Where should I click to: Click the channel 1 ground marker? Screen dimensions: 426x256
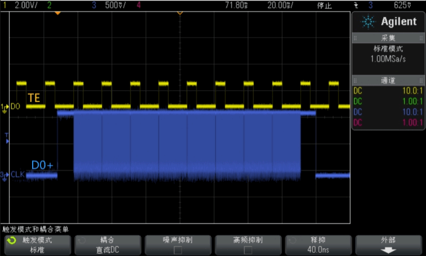pos(6,106)
